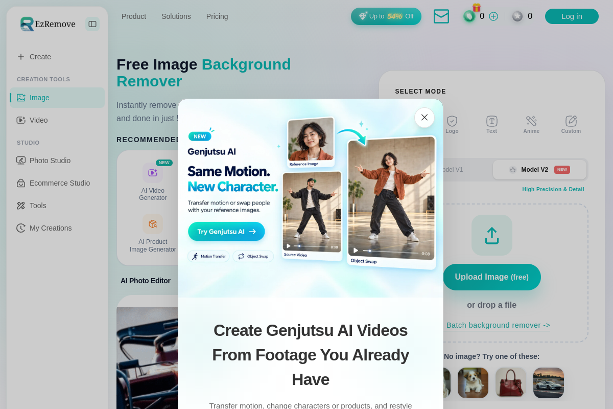Select the red handbag sample image

point(511,383)
